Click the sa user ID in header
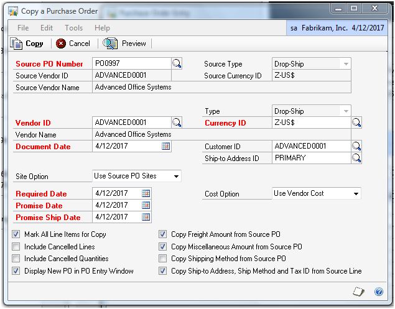The height and width of the screenshot is (309, 395). click(x=294, y=28)
